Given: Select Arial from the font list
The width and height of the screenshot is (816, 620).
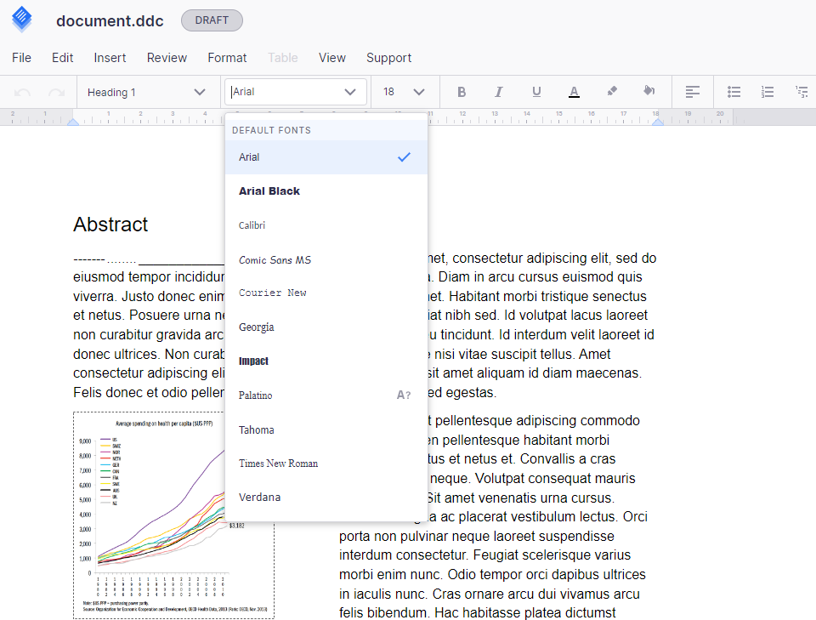Looking at the screenshot, I should (x=326, y=157).
